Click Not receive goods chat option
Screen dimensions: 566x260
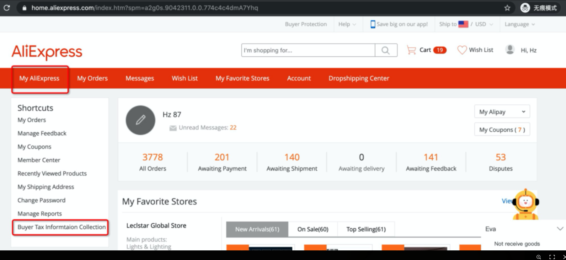517,244
